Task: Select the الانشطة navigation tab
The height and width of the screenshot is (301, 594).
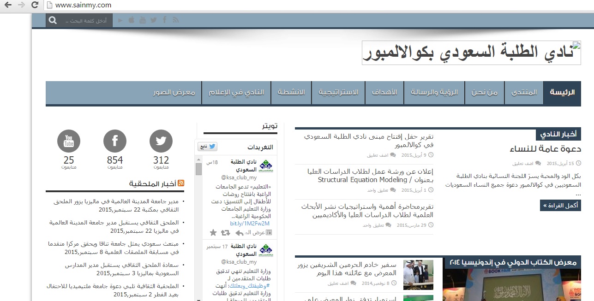Action: click(291, 92)
